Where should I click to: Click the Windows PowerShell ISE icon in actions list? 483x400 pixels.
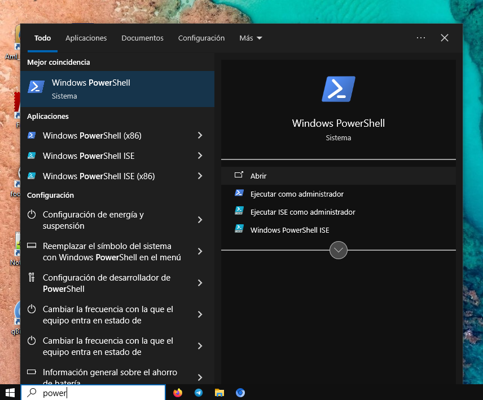239,229
